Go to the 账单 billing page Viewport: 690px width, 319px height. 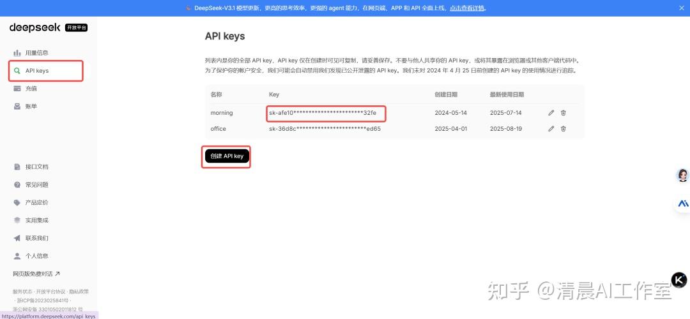[x=31, y=107]
